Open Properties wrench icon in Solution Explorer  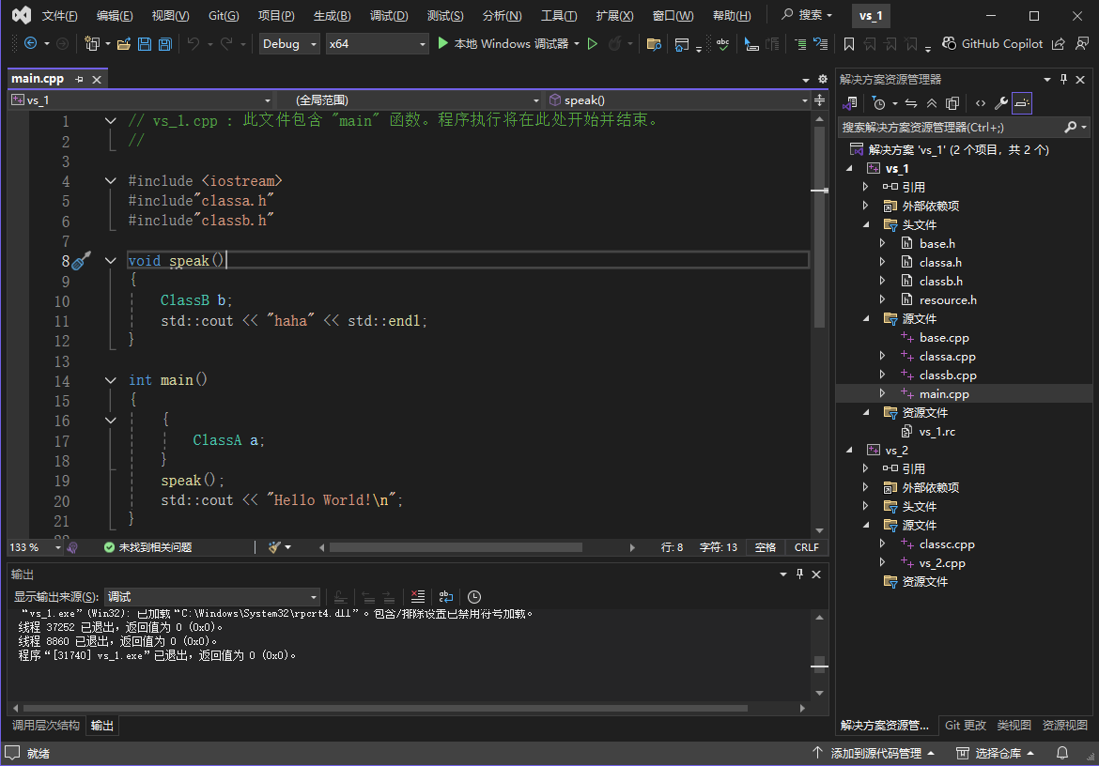(x=1001, y=103)
